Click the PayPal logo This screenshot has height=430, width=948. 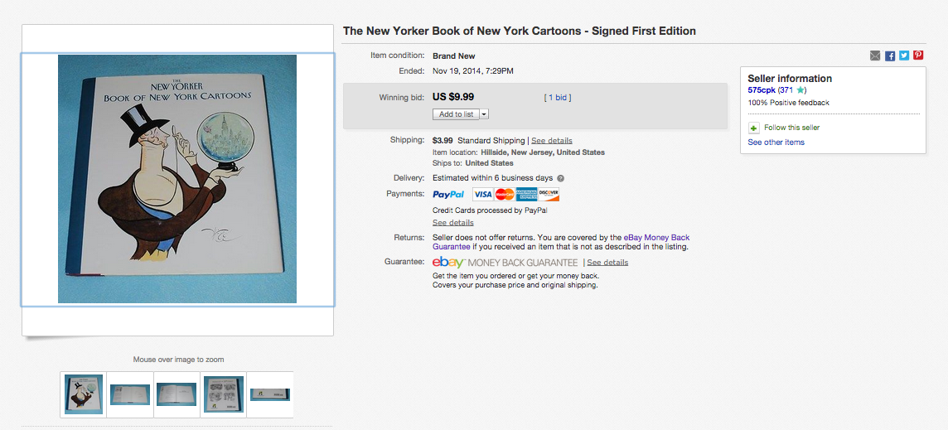(448, 195)
